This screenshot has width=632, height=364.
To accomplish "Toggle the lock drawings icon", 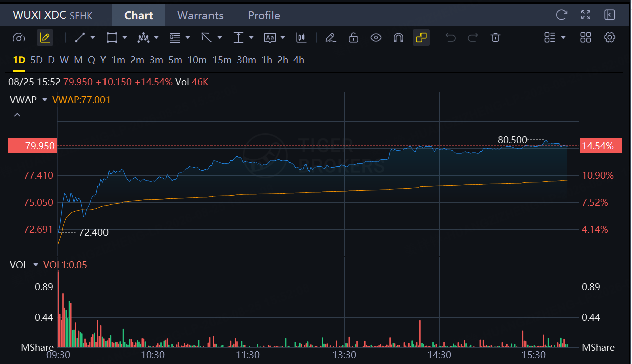I will [353, 38].
